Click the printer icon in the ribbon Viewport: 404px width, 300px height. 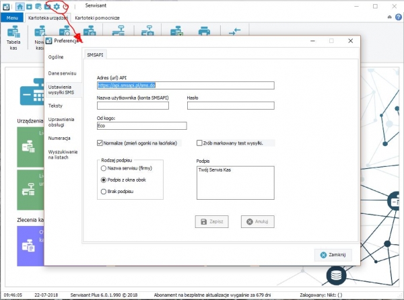coord(203,32)
